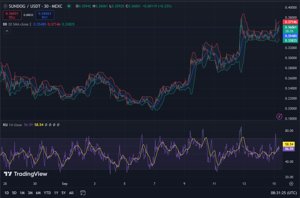Select the 1D time range

click(x=7, y=193)
